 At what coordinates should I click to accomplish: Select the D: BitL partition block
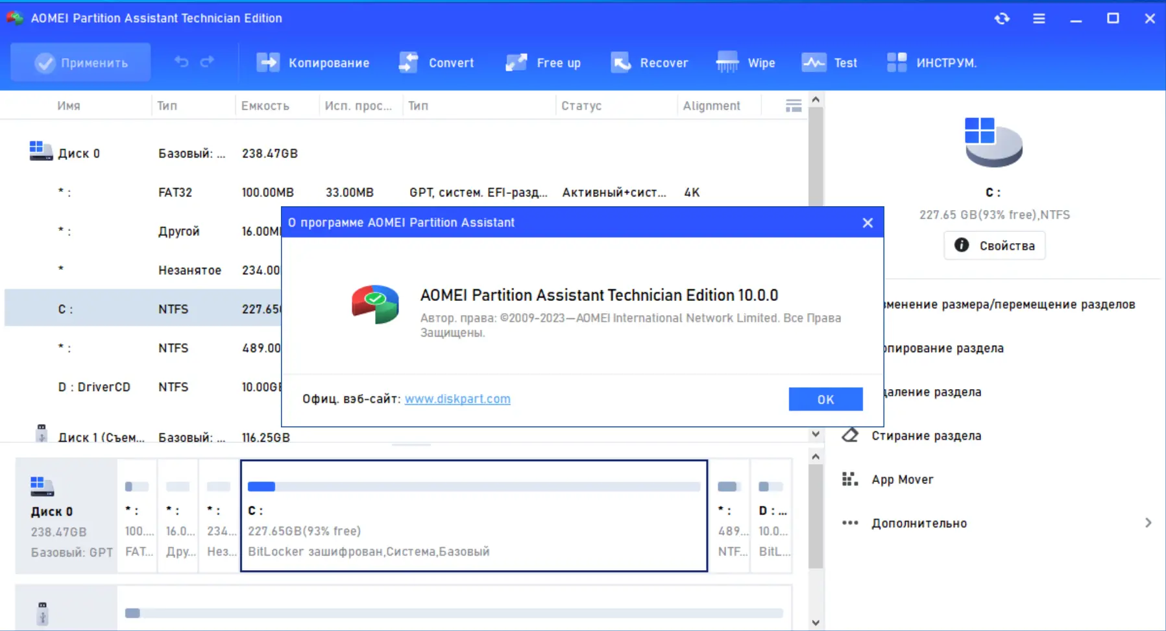click(771, 516)
